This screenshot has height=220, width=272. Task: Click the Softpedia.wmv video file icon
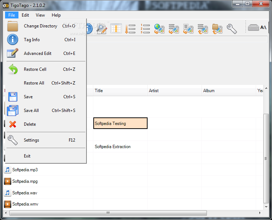click(8, 204)
